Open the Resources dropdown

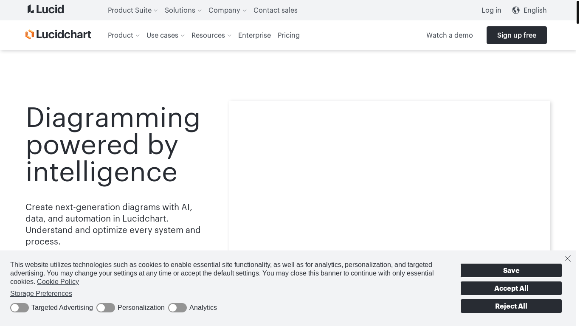coord(211,35)
